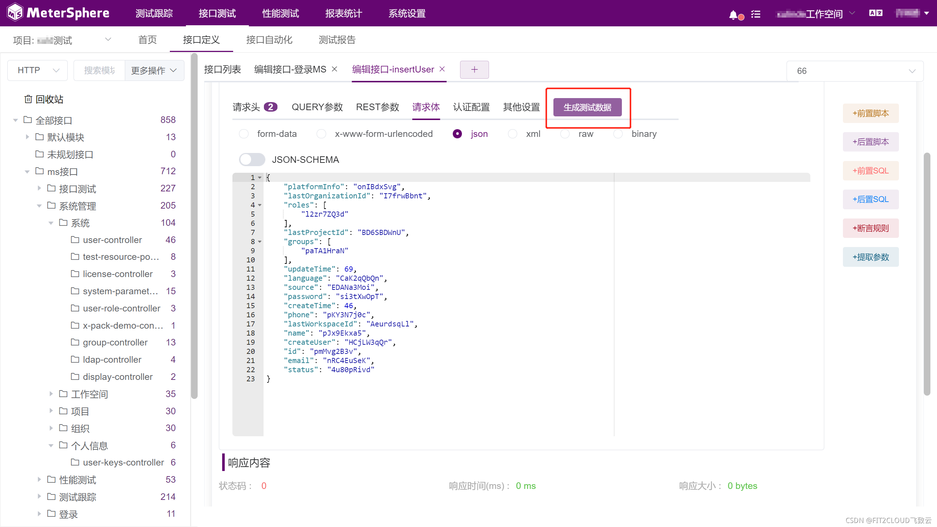
Task: Click the 生成测试数据 button
Action: (x=587, y=107)
